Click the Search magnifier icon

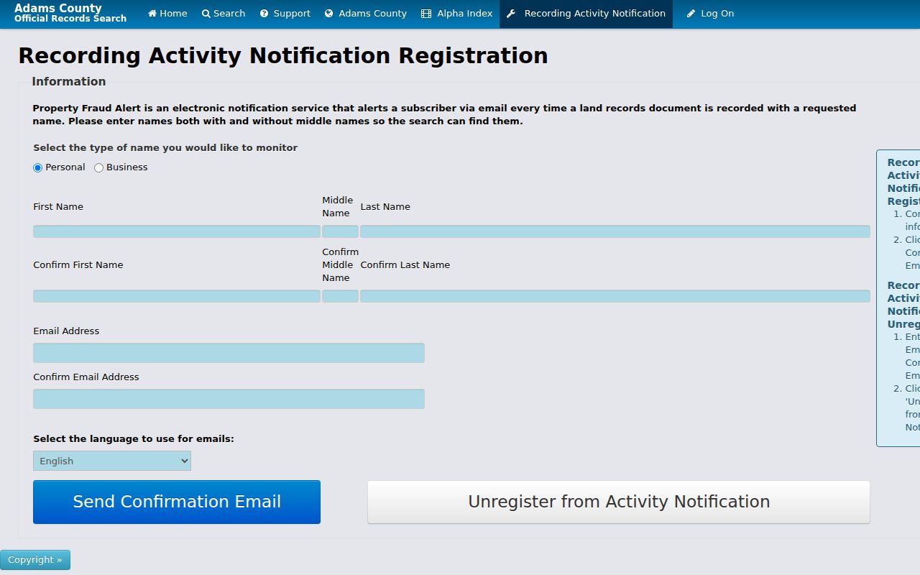tap(206, 14)
